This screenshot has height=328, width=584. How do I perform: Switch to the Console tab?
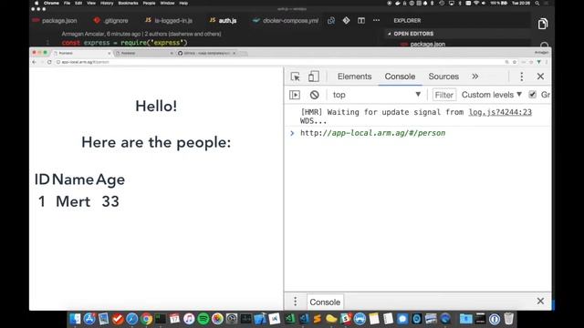pos(400,77)
